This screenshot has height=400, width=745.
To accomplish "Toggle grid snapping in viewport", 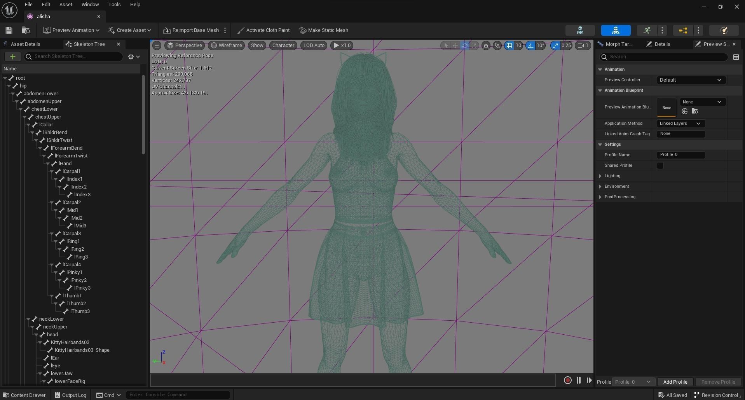I will (509, 45).
